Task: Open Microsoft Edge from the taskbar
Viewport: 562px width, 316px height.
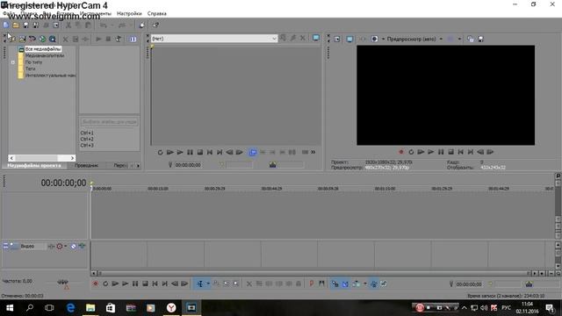Action: pyautogui.click(x=70, y=307)
